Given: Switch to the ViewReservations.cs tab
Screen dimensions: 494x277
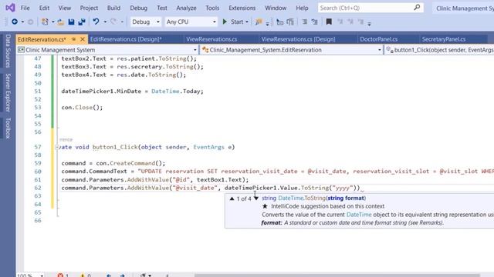Looking at the screenshot, I should point(211,39).
